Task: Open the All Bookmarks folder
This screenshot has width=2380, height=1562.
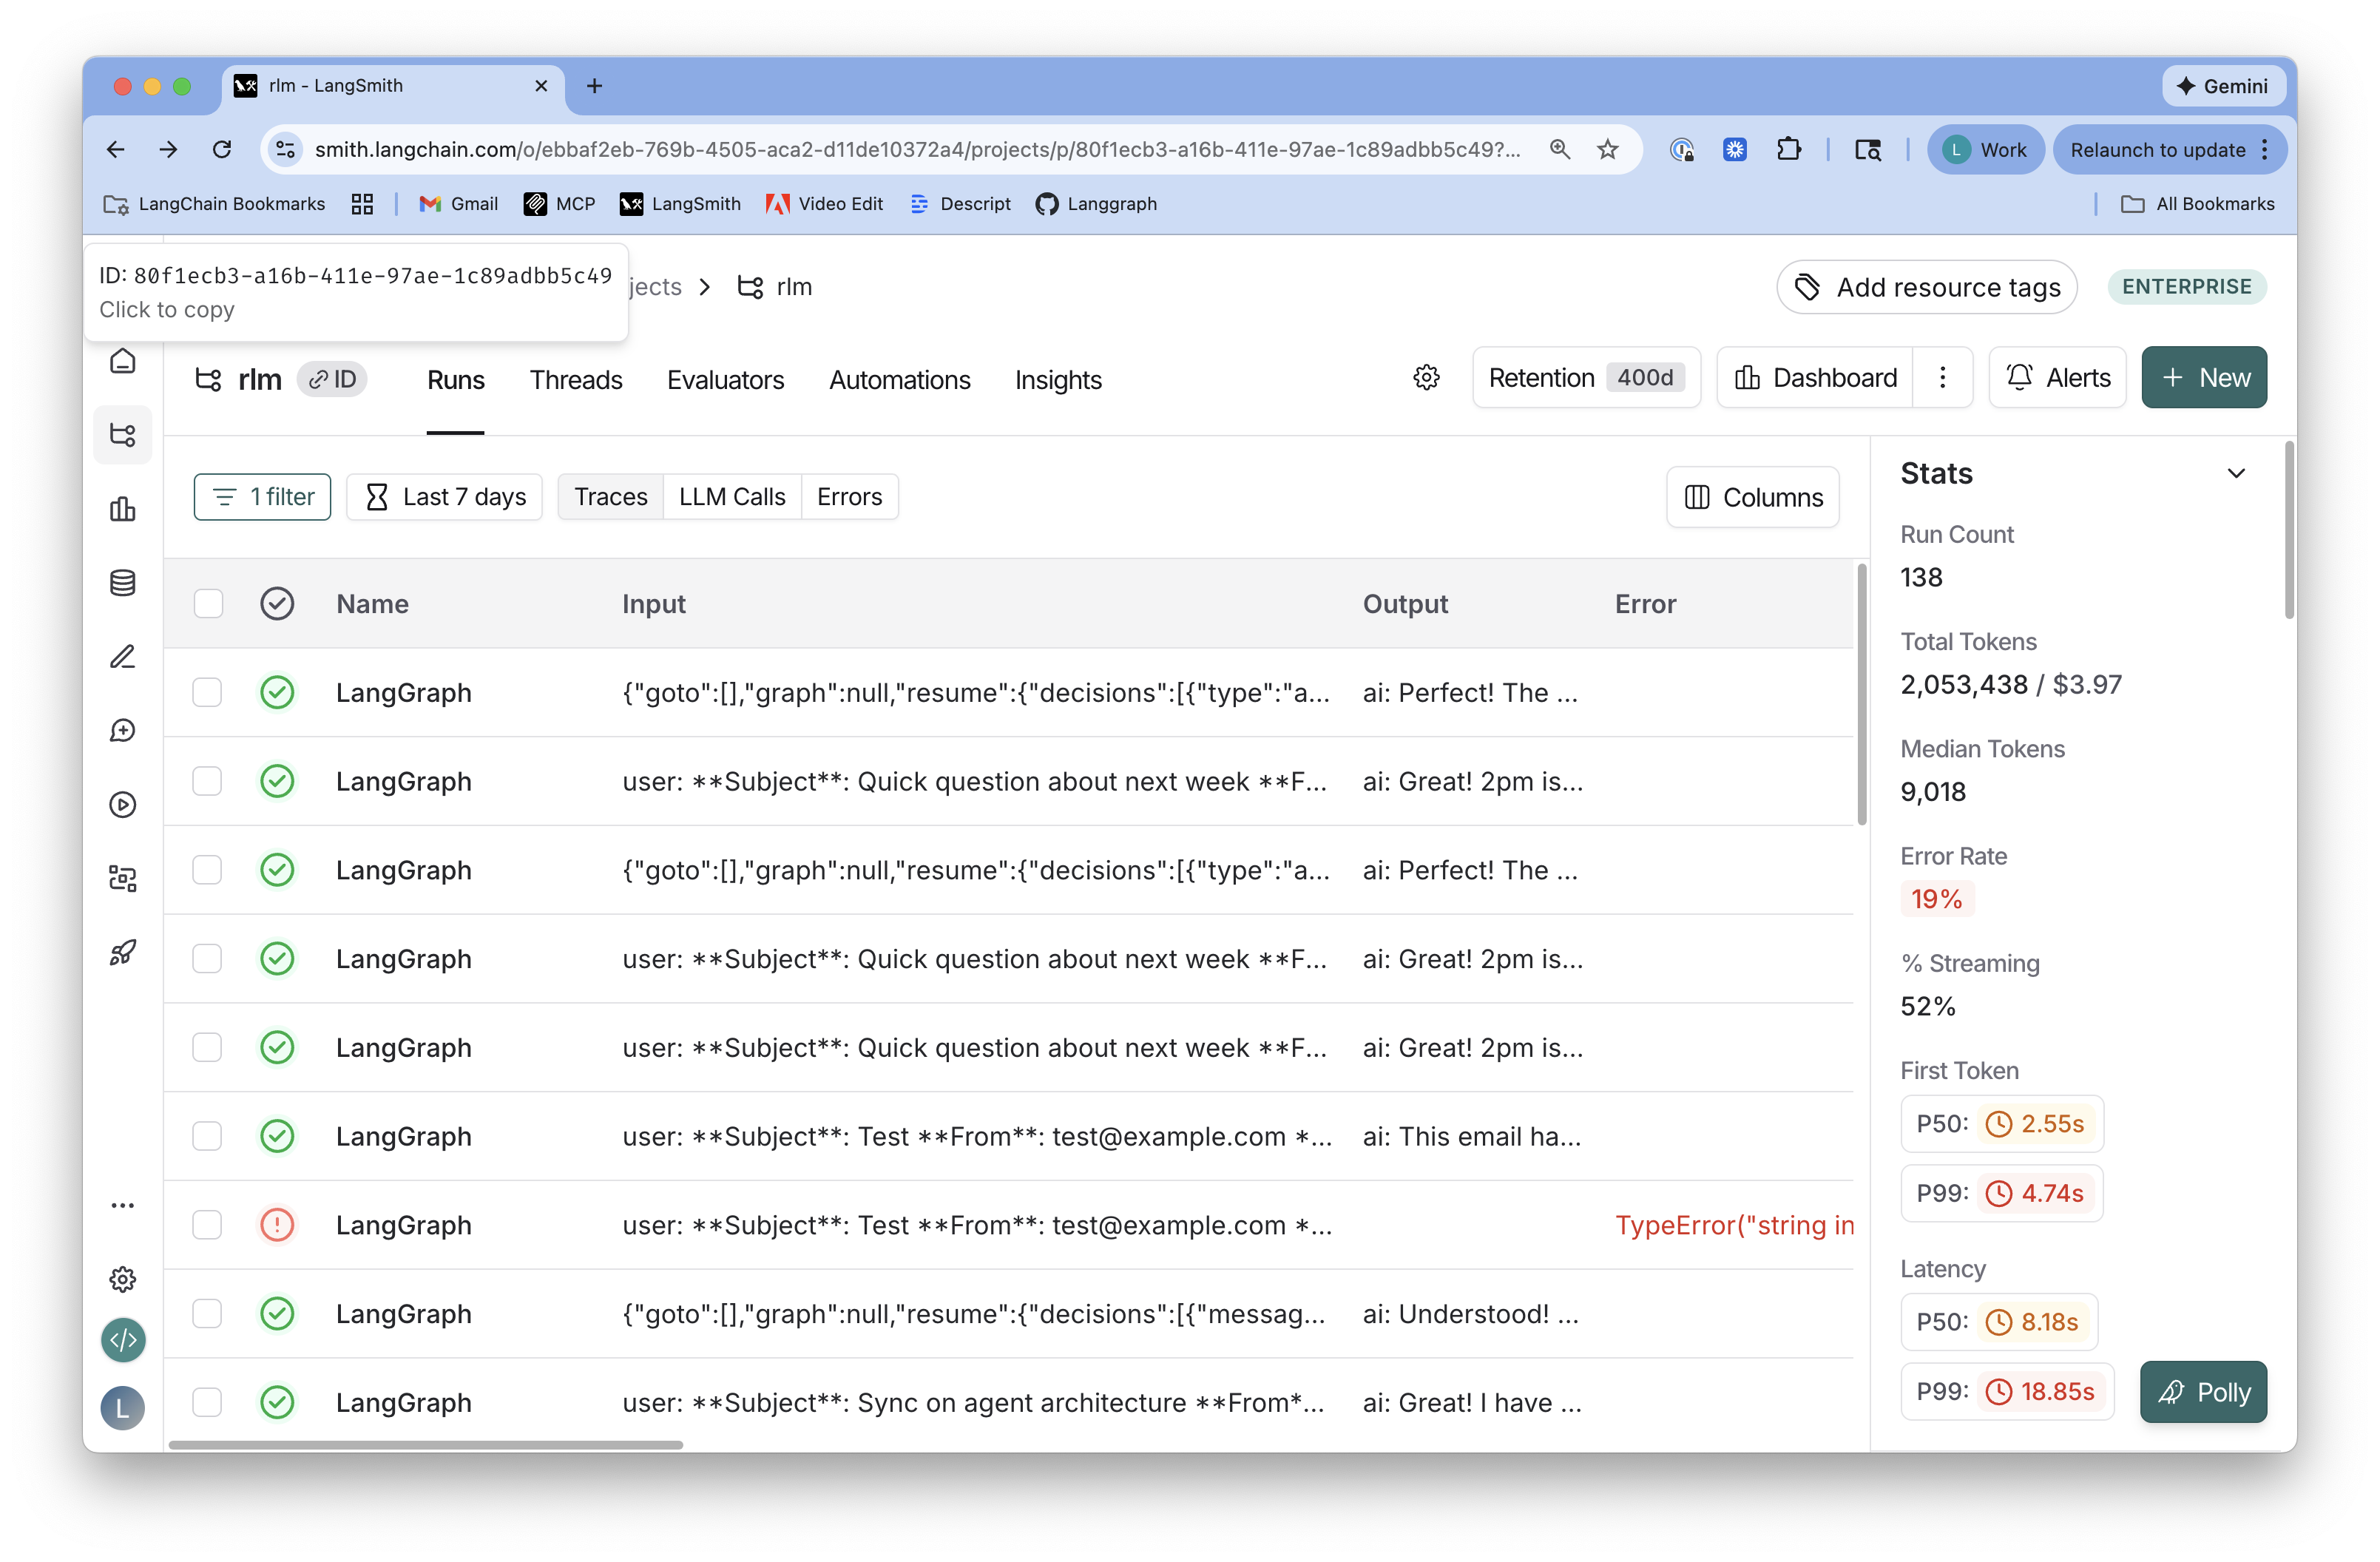Action: (2197, 204)
